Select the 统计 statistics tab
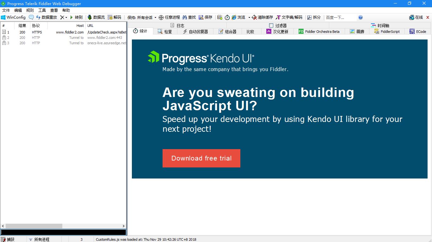 [140, 31]
